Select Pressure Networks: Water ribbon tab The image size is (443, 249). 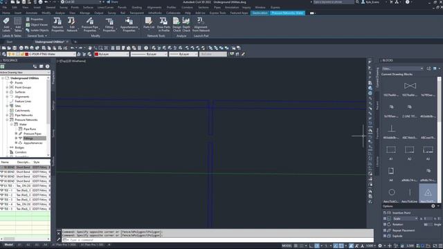287,13
